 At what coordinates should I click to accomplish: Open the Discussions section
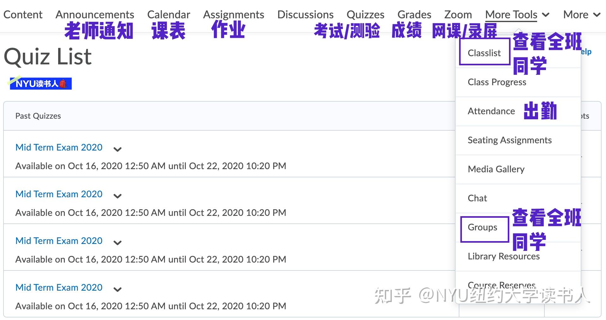305,15
